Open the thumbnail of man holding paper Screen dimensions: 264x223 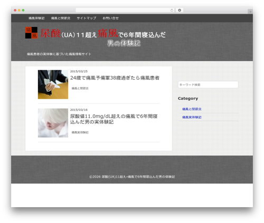pyautogui.click(x=53, y=84)
